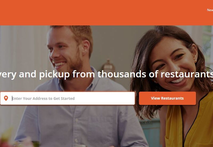Open the partially visible New link in header
This screenshot has height=147, width=213.
210,10
